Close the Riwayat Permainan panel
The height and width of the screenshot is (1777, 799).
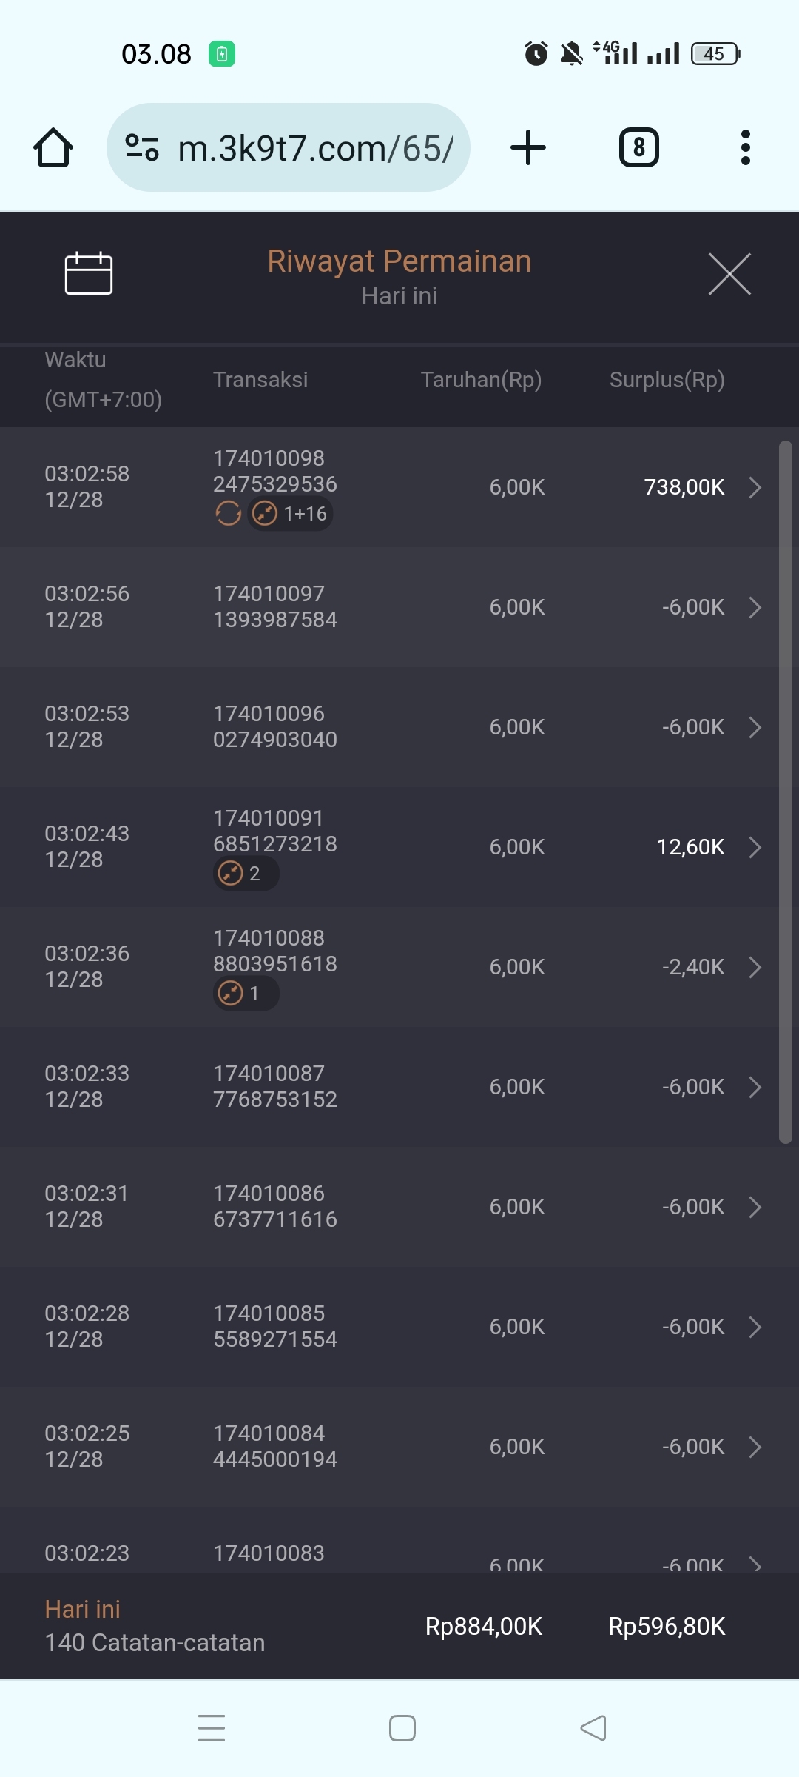(x=729, y=274)
